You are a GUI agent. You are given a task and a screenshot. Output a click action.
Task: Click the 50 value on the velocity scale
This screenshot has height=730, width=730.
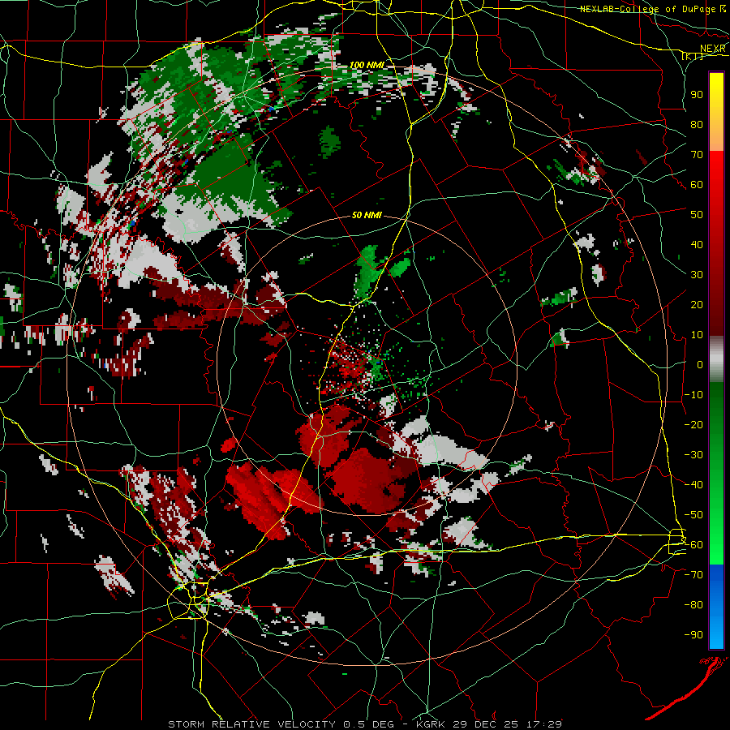coord(697,215)
